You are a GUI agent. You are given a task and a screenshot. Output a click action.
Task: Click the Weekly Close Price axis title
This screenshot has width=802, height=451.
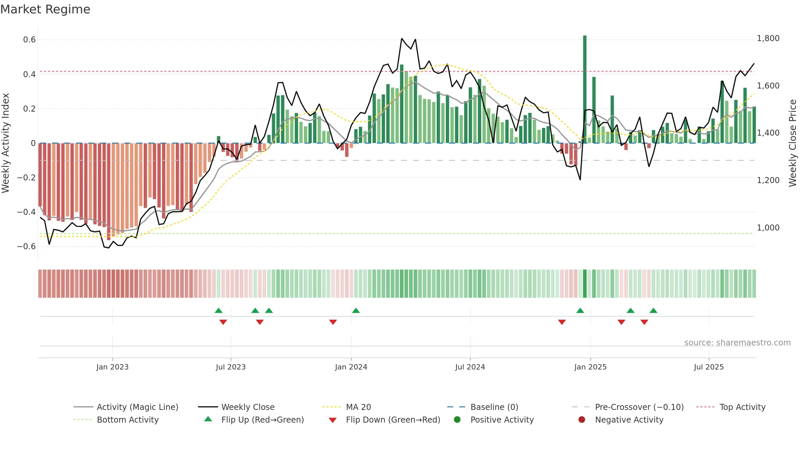(793, 143)
